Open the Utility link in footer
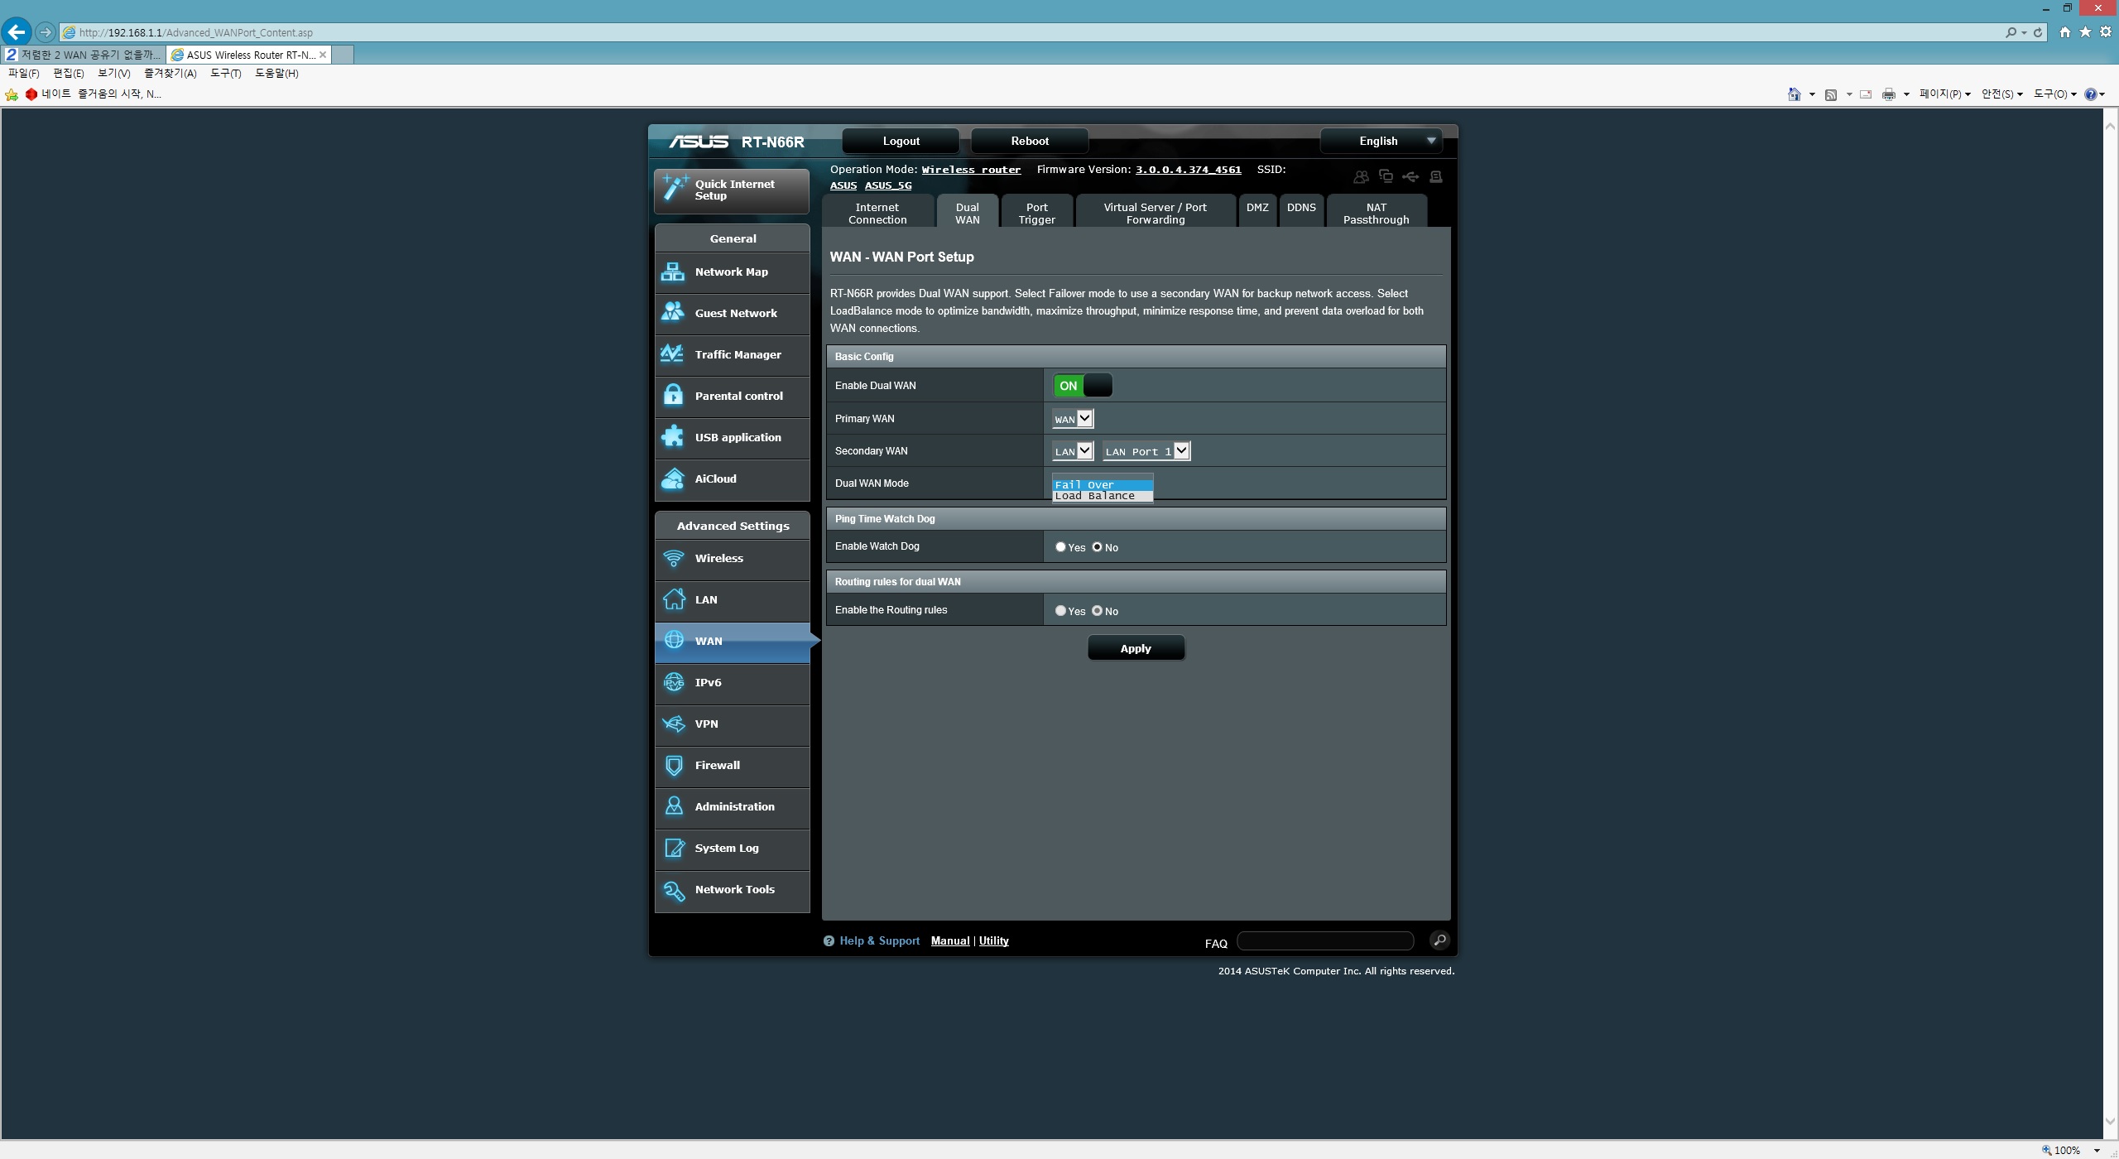Screen dimensions: 2119x1159 [993, 940]
